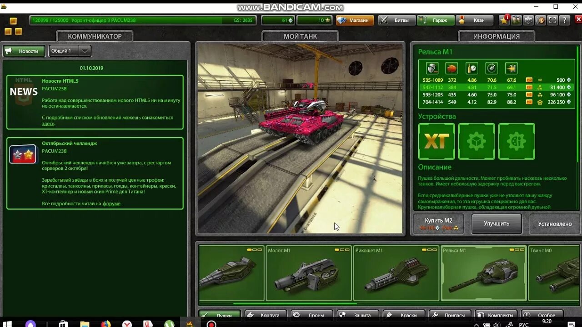Toggle fullscreen mode icon
Image resolution: width=582 pixels, height=327 pixels.
click(552, 20)
